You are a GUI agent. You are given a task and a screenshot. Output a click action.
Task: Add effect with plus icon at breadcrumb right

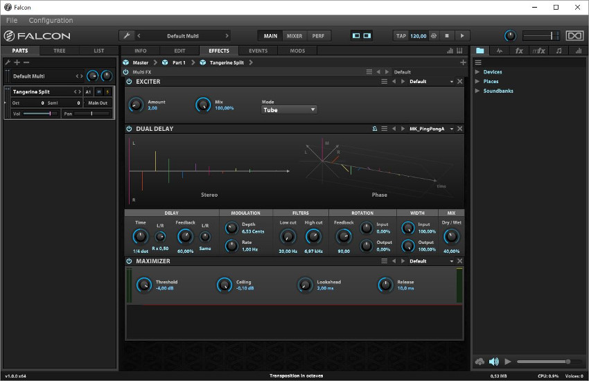[x=463, y=62]
